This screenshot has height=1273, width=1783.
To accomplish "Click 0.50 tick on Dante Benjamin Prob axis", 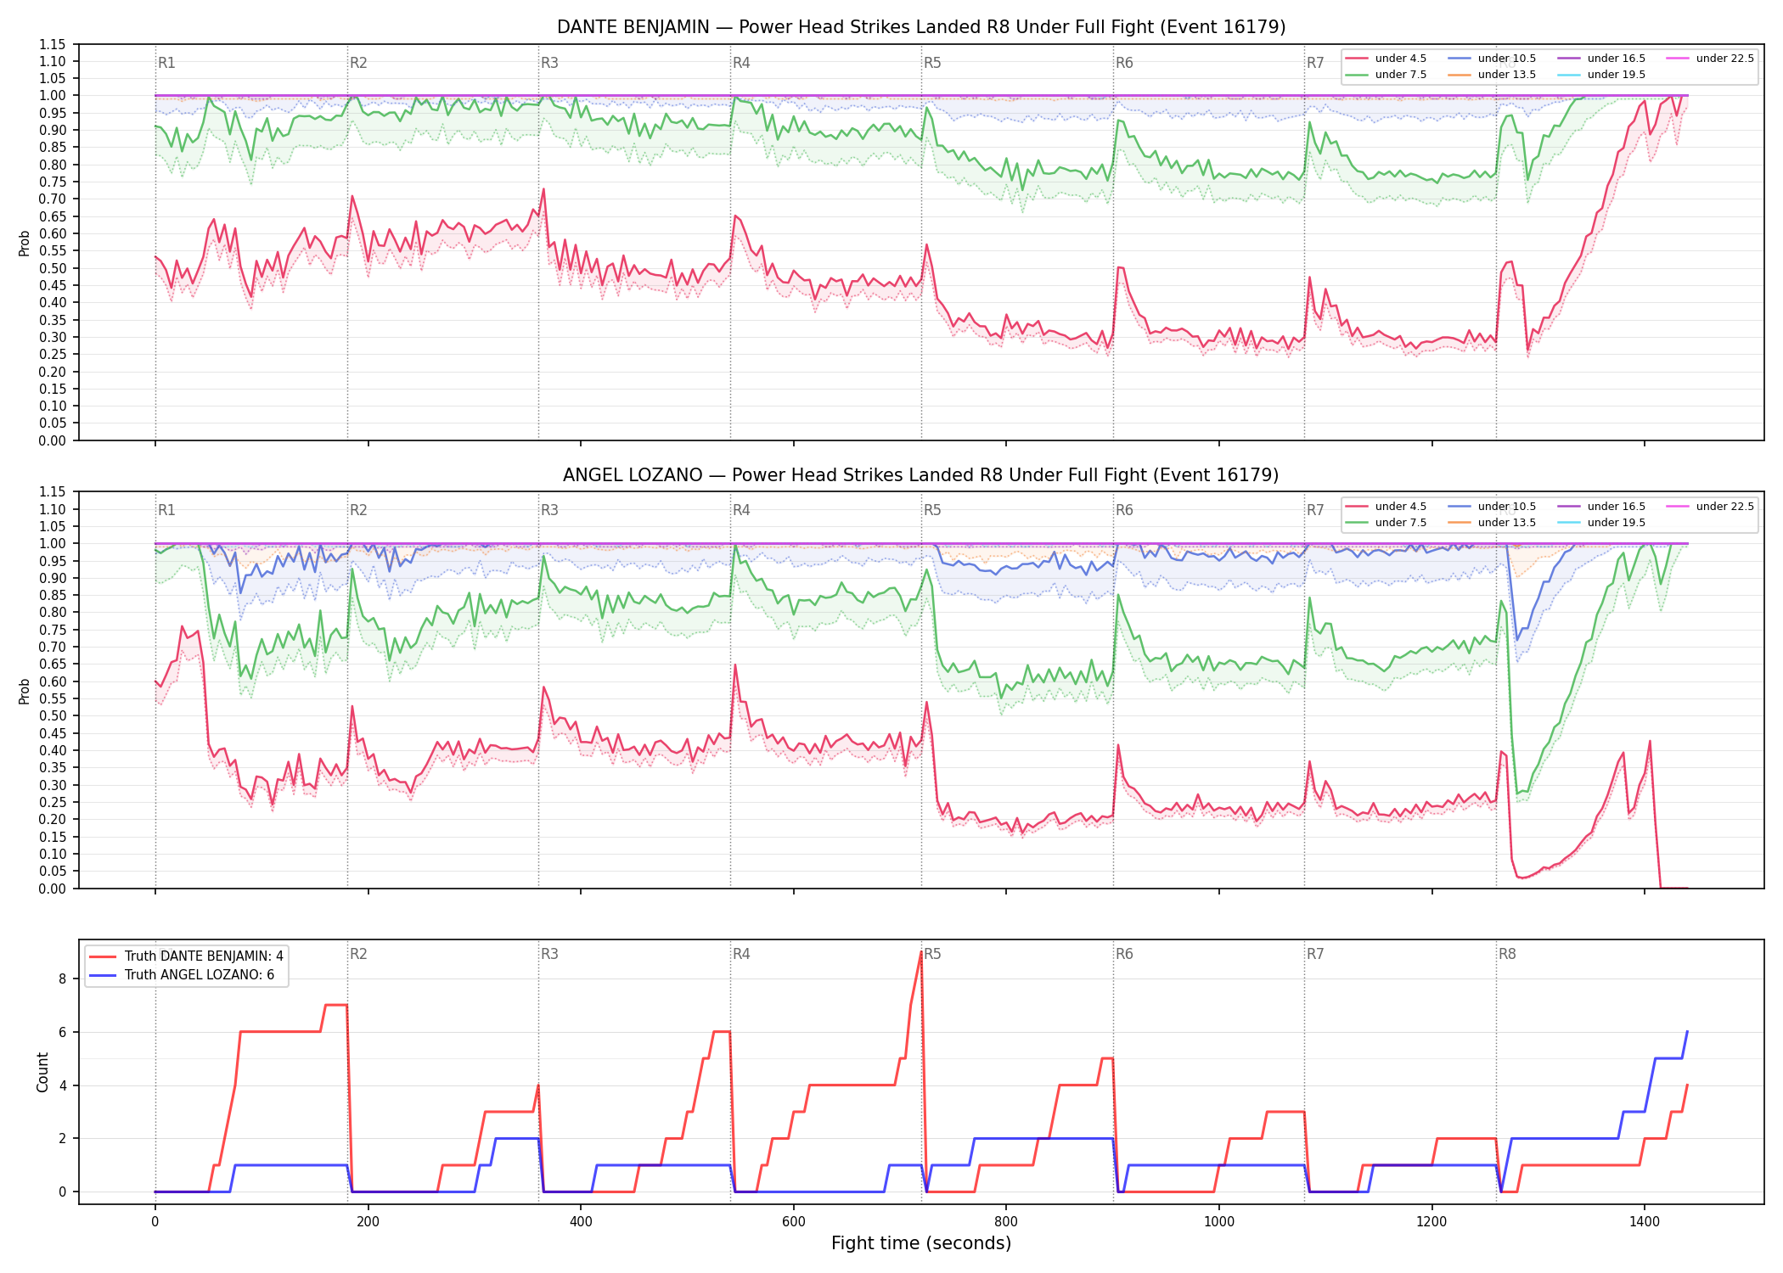I will [x=53, y=268].
